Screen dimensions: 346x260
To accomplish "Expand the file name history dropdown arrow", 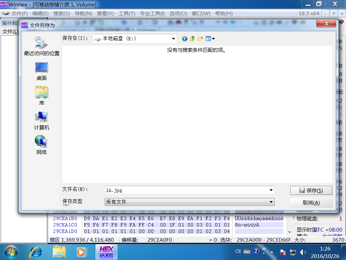I will click(x=271, y=190).
